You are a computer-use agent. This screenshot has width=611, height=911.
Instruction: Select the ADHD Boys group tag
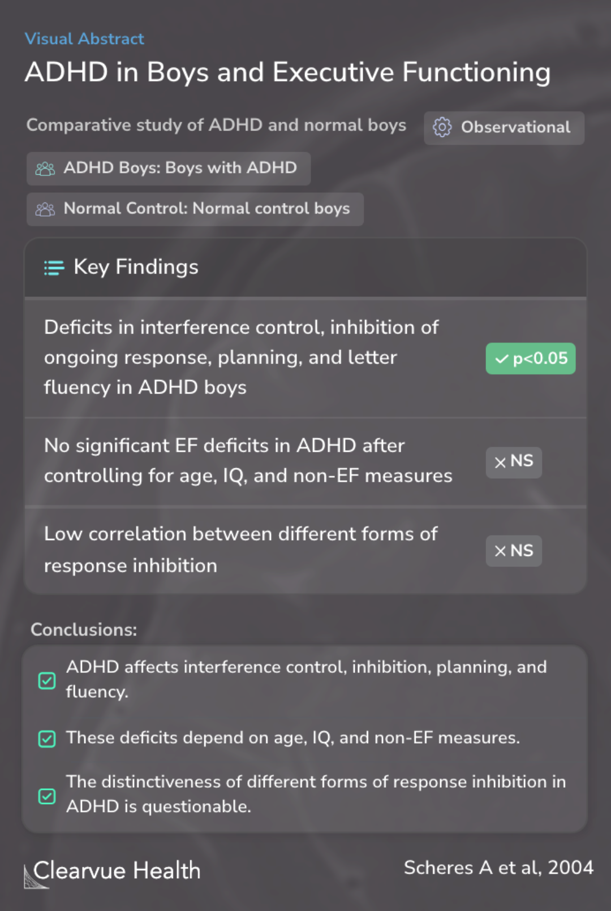coord(169,169)
